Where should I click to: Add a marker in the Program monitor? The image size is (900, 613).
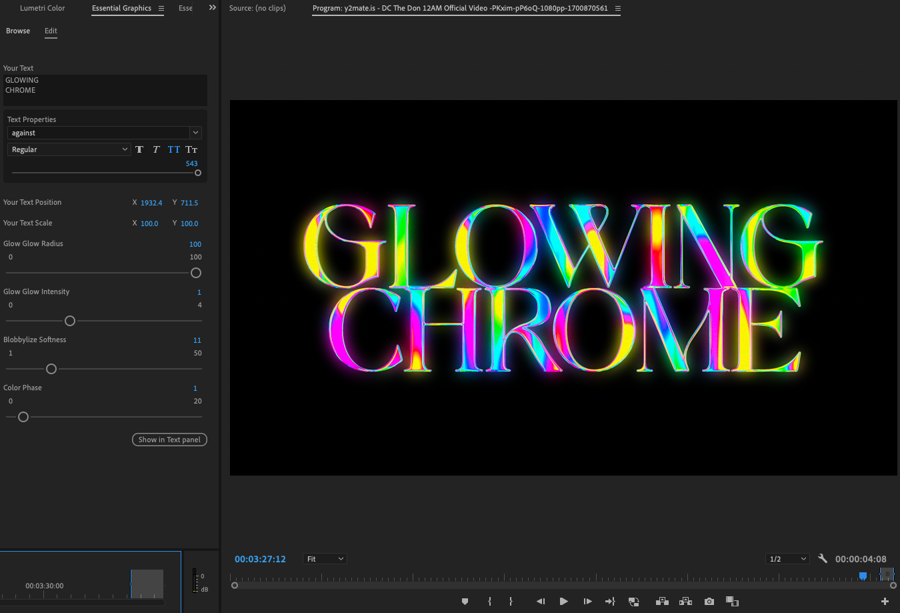(x=465, y=602)
